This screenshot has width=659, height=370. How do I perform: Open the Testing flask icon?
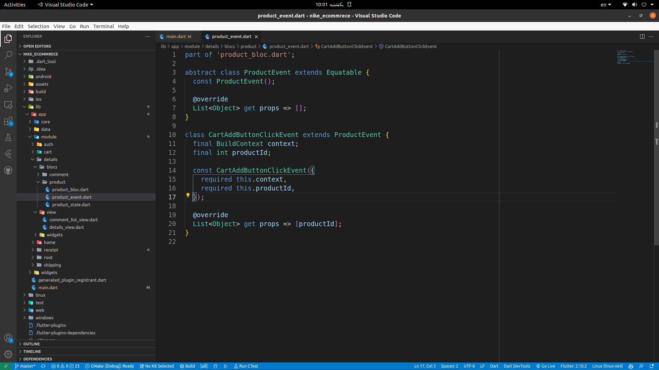point(8,137)
